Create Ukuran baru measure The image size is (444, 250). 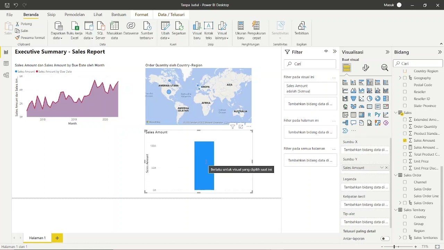pyautogui.click(x=241, y=31)
